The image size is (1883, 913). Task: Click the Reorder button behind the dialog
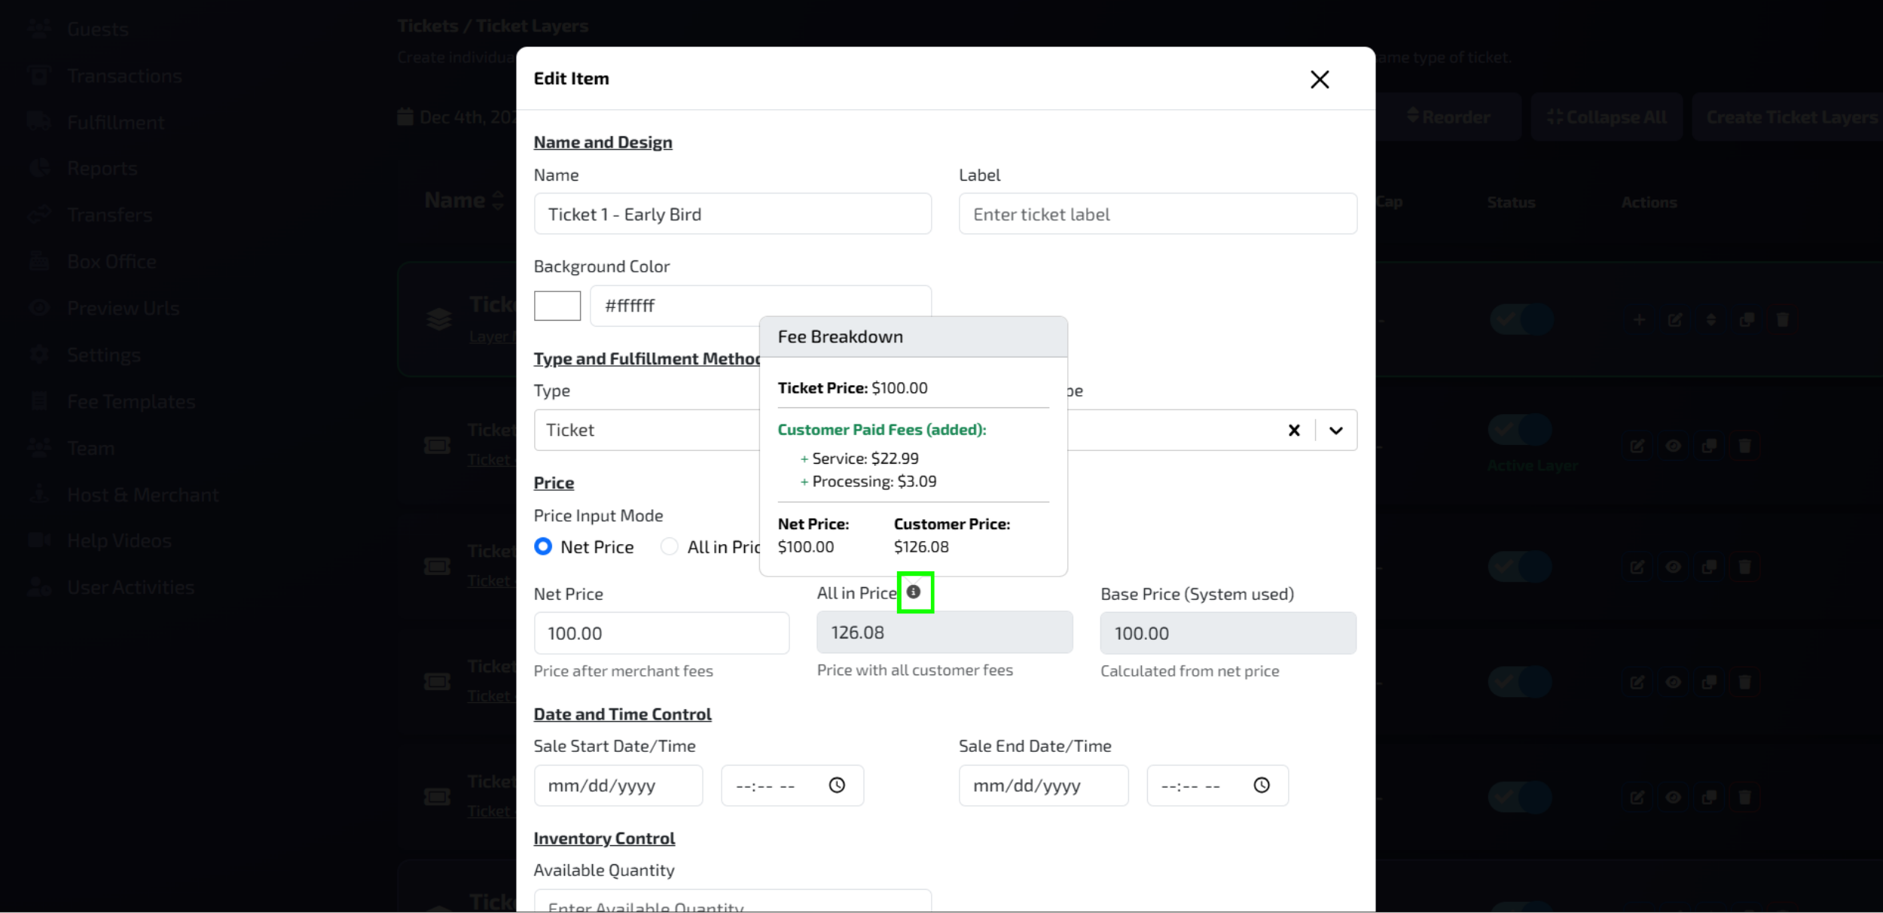[1449, 117]
